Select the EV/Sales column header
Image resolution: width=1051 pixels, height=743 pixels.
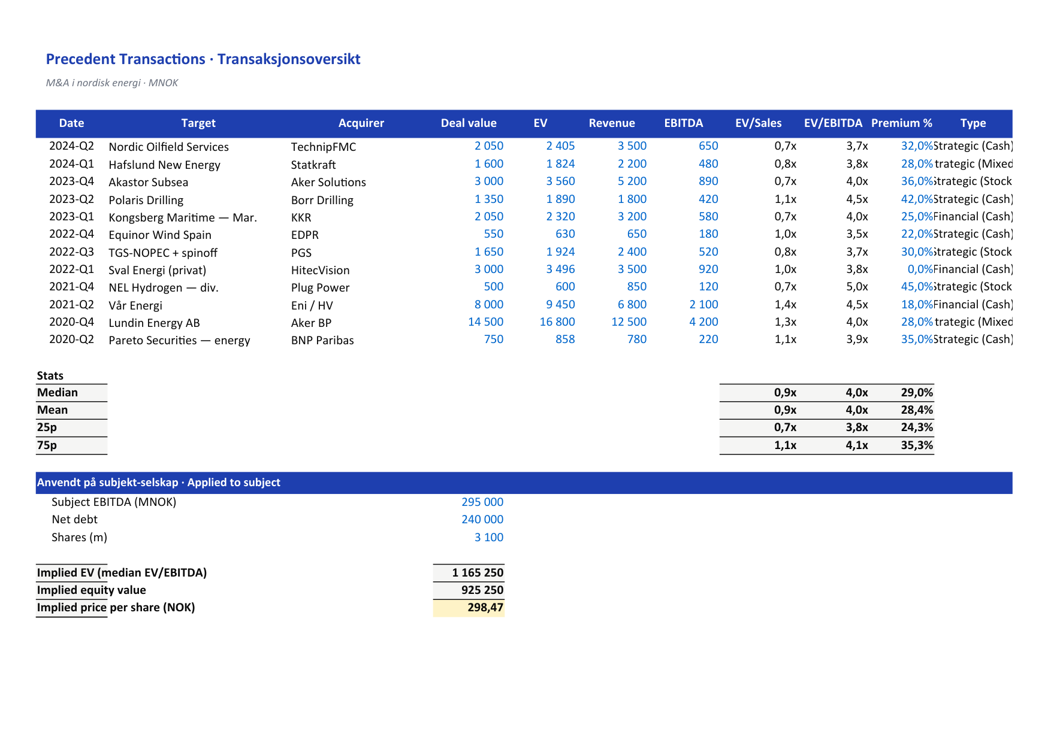pyautogui.click(x=759, y=123)
